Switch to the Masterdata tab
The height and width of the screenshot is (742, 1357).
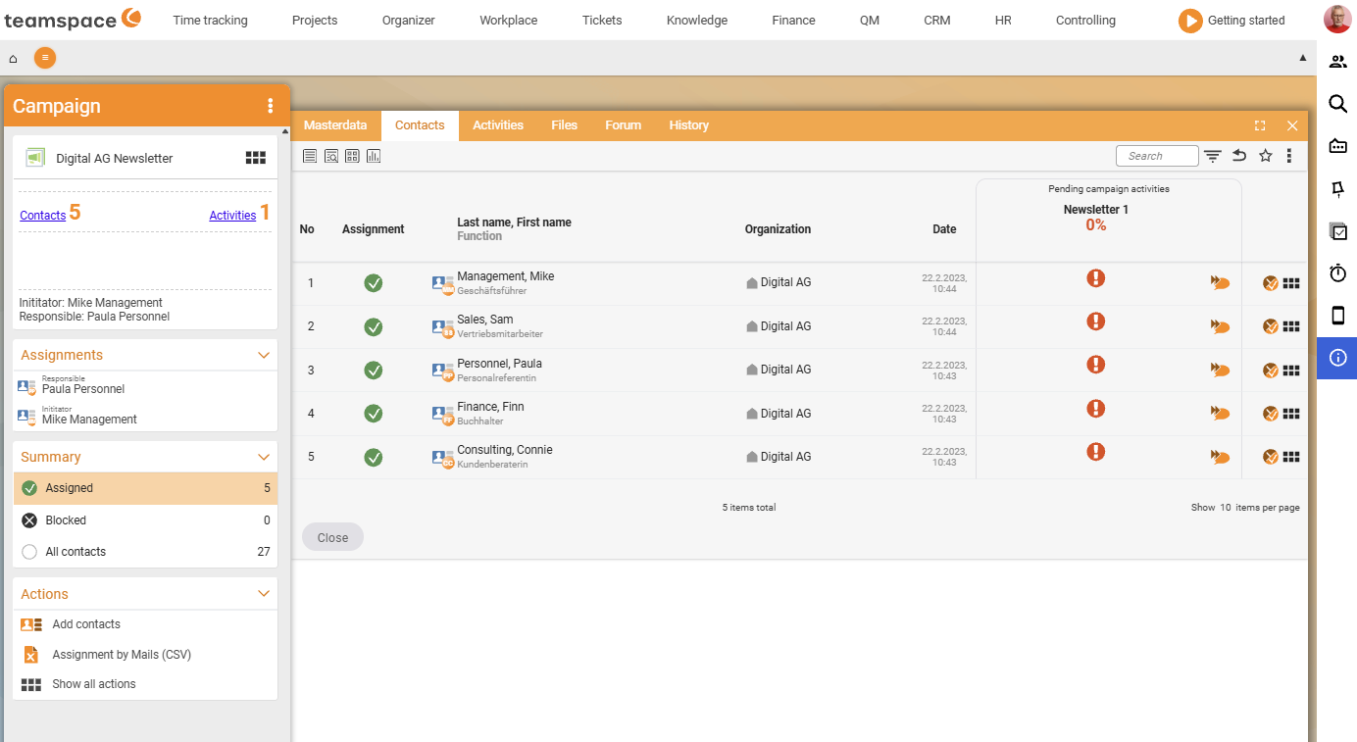click(x=335, y=125)
